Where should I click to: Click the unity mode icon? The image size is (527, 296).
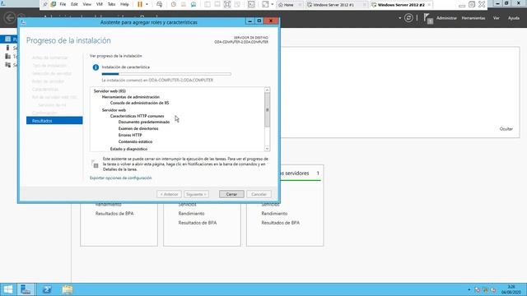[x=238, y=4]
